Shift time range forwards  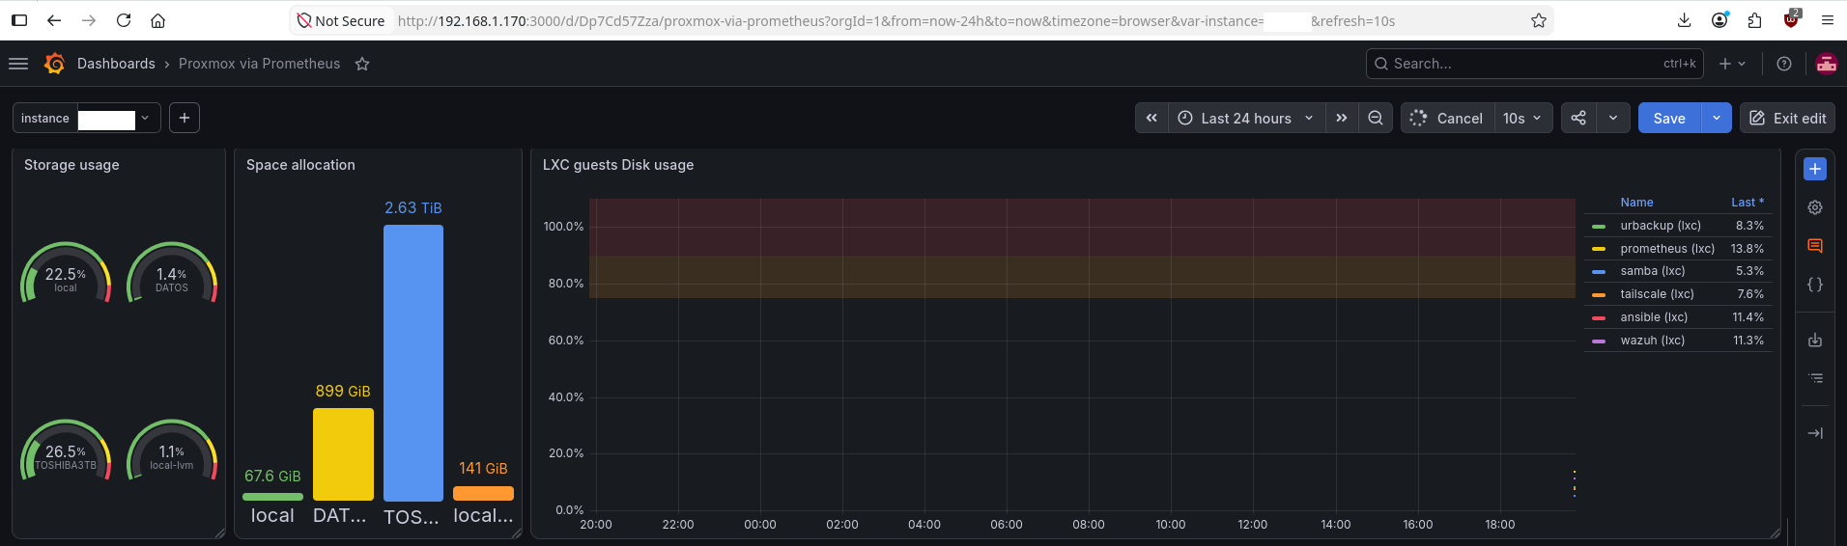1341,118
